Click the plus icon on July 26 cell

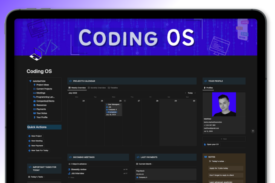tap(125, 101)
